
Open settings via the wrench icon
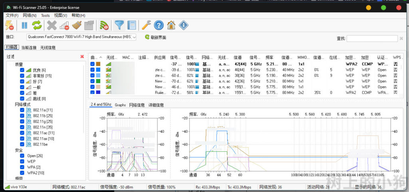pyautogui.click(x=146, y=25)
